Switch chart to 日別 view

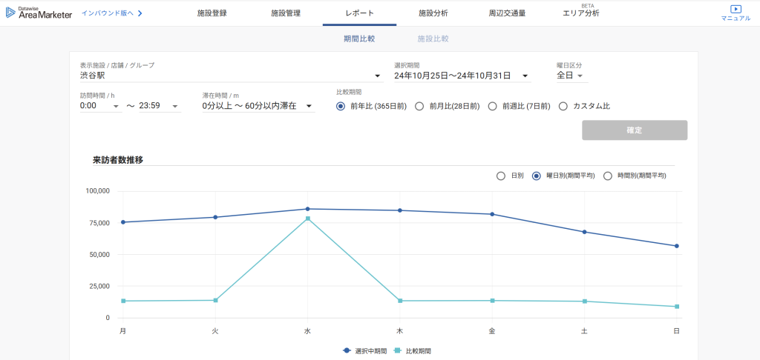tap(500, 176)
